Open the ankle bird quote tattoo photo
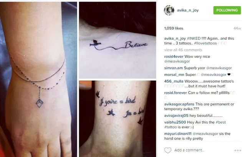The width and height of the screenshot is (242, 157). pyautogui.click(x=118, y=119)
